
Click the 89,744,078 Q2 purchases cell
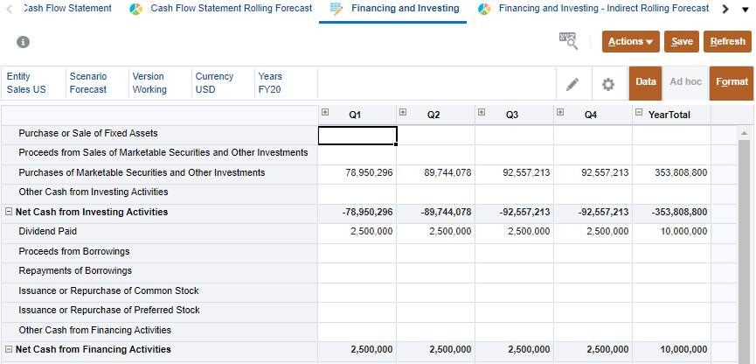click(x=436, y=173)
